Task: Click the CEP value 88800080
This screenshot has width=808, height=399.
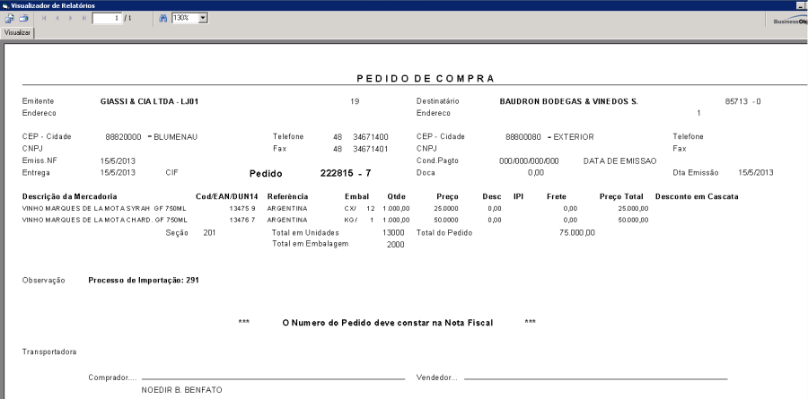Action: (523, 137)
